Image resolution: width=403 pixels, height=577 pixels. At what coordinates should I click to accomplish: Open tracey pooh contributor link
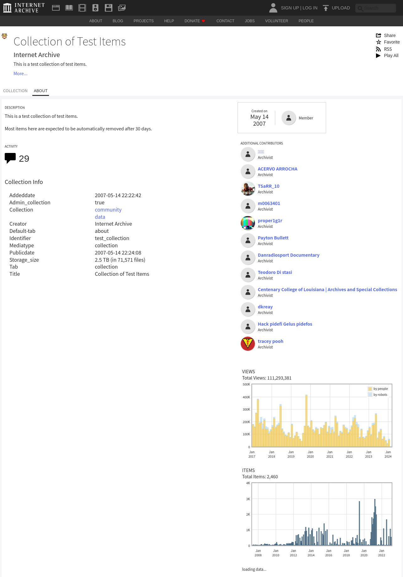271,341
